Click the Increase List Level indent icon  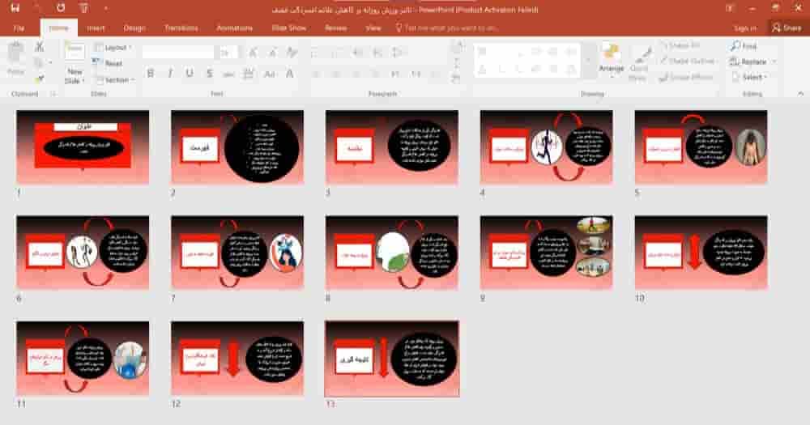click(x=377, y=52)
